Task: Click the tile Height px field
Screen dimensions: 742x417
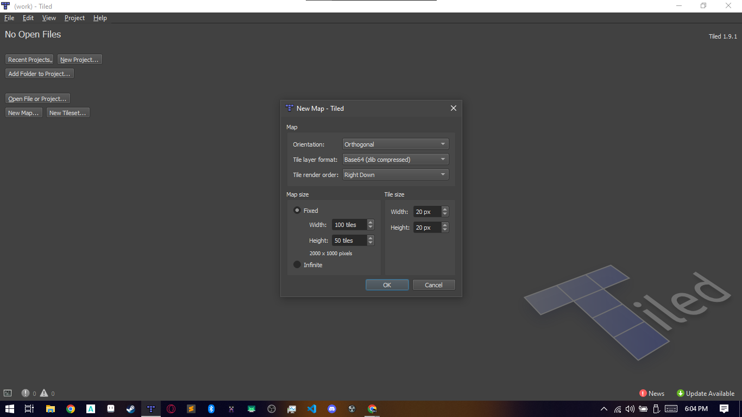Action: 427,228
